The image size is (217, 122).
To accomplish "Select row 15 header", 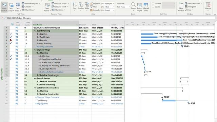I will [6, 75].
